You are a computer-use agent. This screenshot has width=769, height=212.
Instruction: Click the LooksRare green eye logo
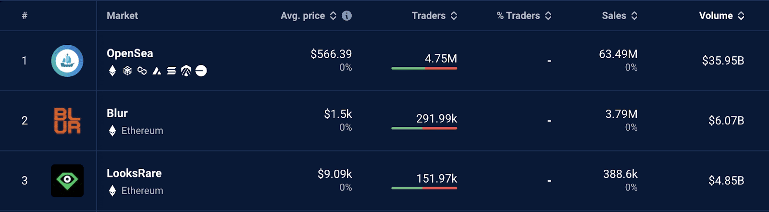[x=67, y=181]
